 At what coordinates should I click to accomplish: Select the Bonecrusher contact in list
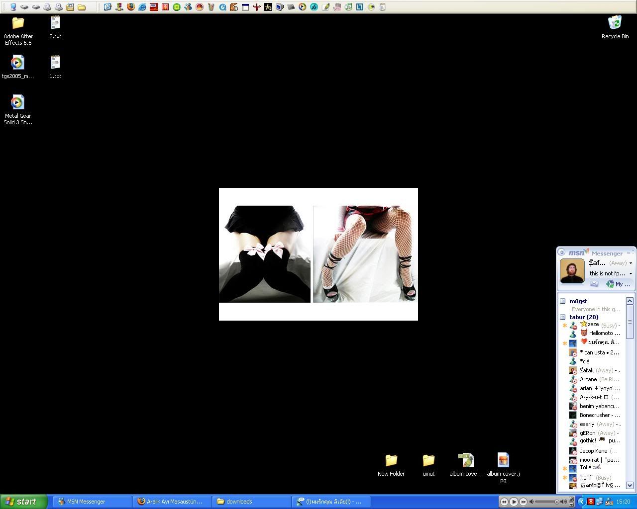(594, 415)
